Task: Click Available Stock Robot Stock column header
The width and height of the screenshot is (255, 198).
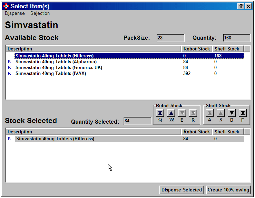Action: (x=196, y=49)
